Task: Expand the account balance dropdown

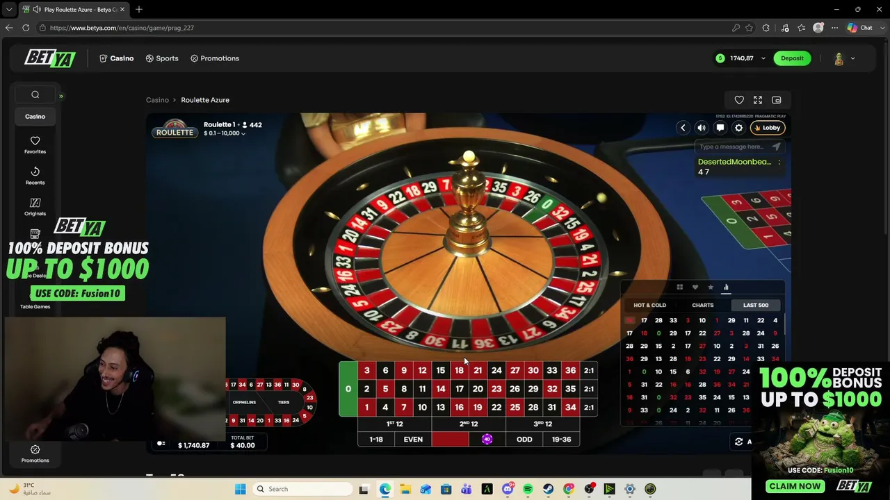Action: point(763,58)
